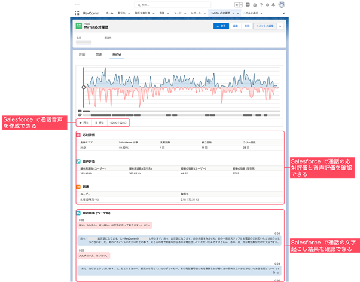The height and width of the screenshot is (282, 360).
Task: Open the setup gear icon
Action: [267, 5]
